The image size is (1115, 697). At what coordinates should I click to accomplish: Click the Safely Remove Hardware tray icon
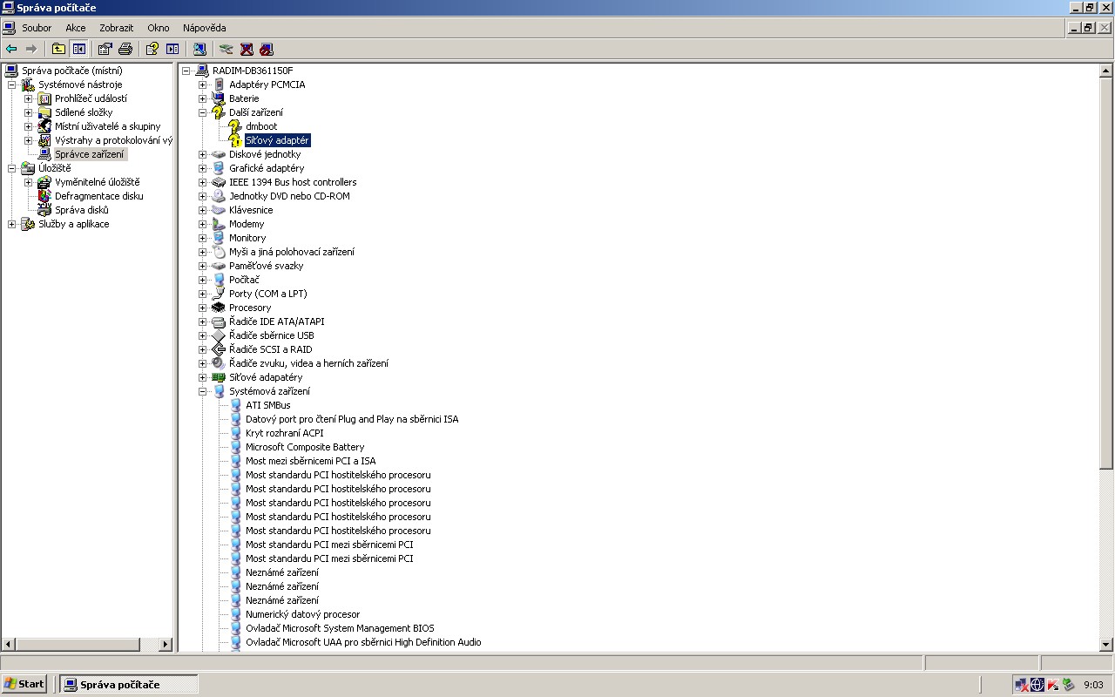[1068, 685]
